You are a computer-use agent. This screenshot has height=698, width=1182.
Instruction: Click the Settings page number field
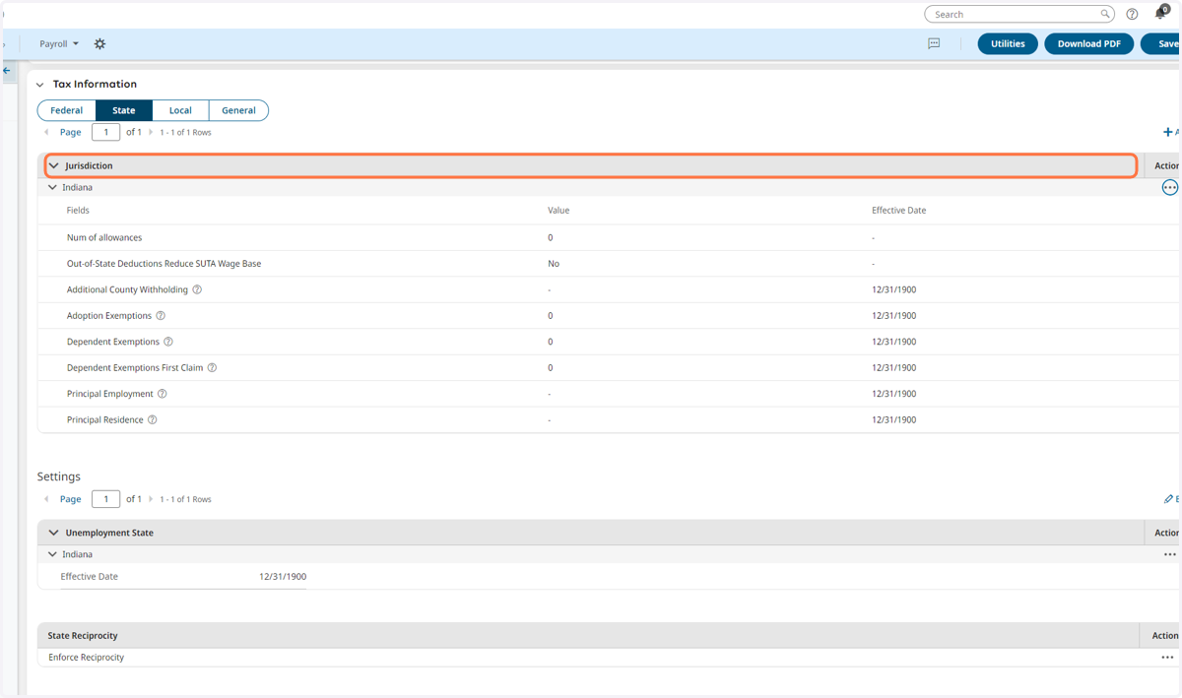105,499
